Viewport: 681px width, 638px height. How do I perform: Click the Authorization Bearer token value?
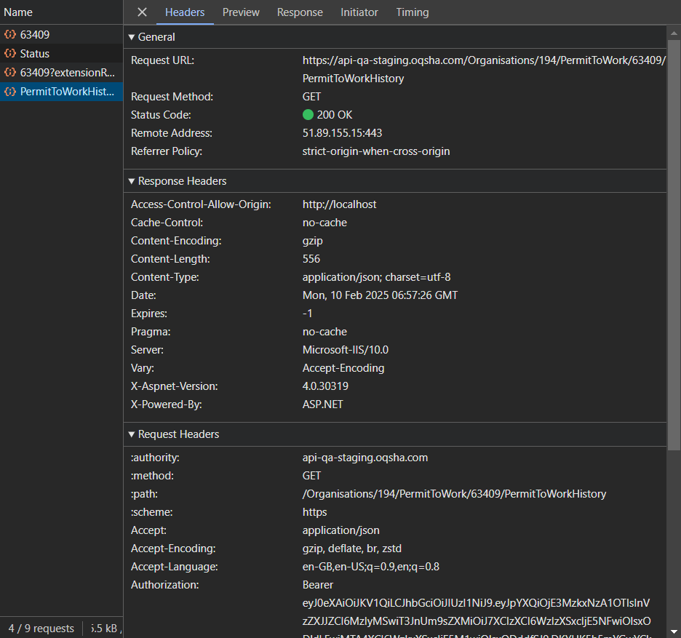tap(476, 603)
